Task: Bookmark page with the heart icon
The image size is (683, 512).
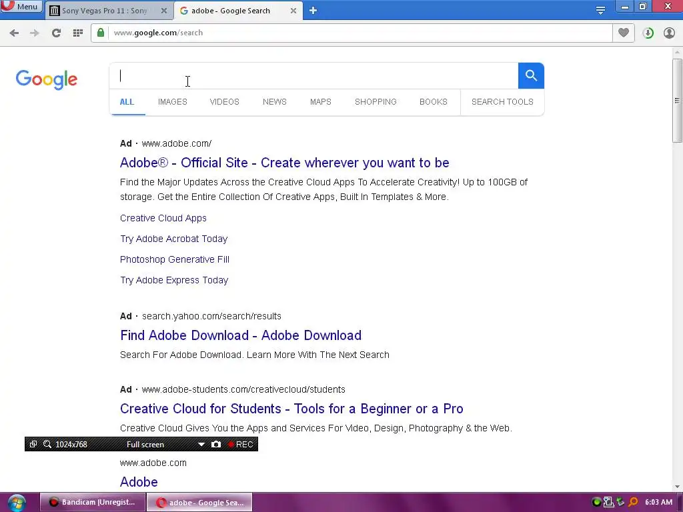Action: click(624, 33)
